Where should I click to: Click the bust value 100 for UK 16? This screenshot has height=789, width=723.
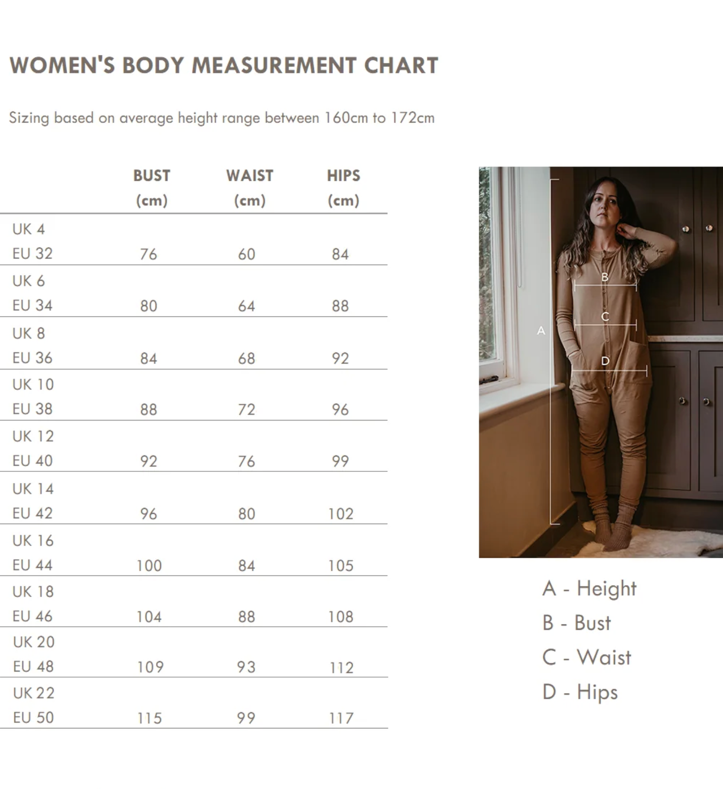(149, 566)
